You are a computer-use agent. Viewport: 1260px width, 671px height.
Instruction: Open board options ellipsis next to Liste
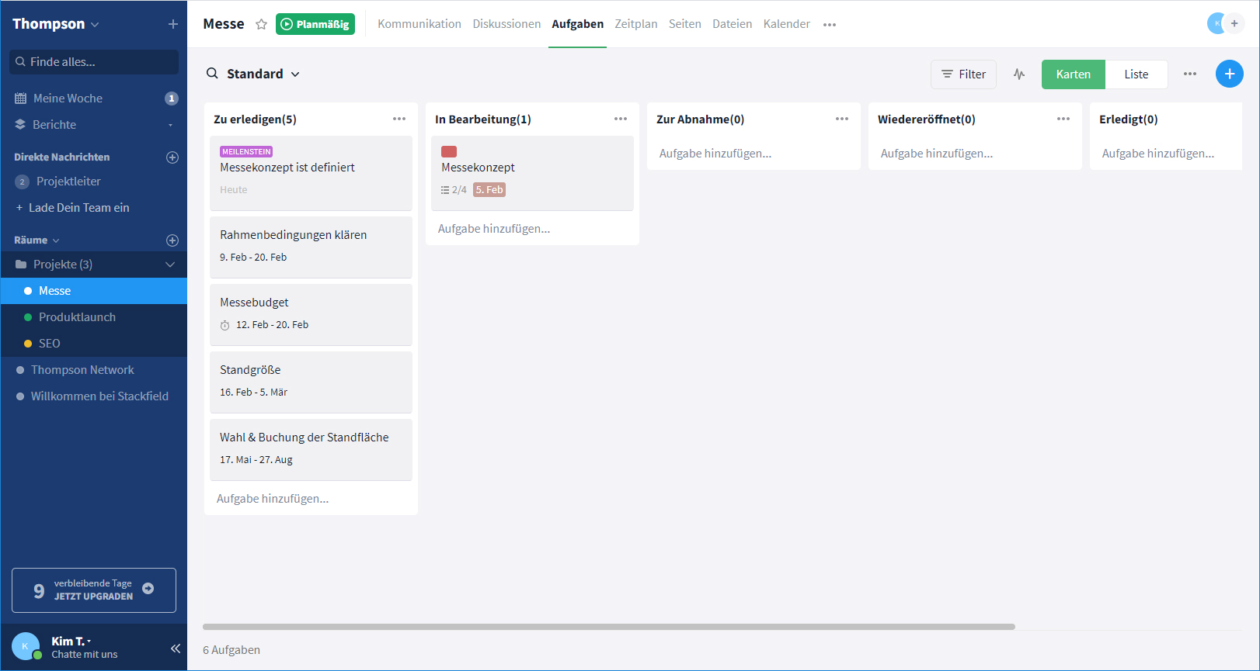click(1190, 74)
